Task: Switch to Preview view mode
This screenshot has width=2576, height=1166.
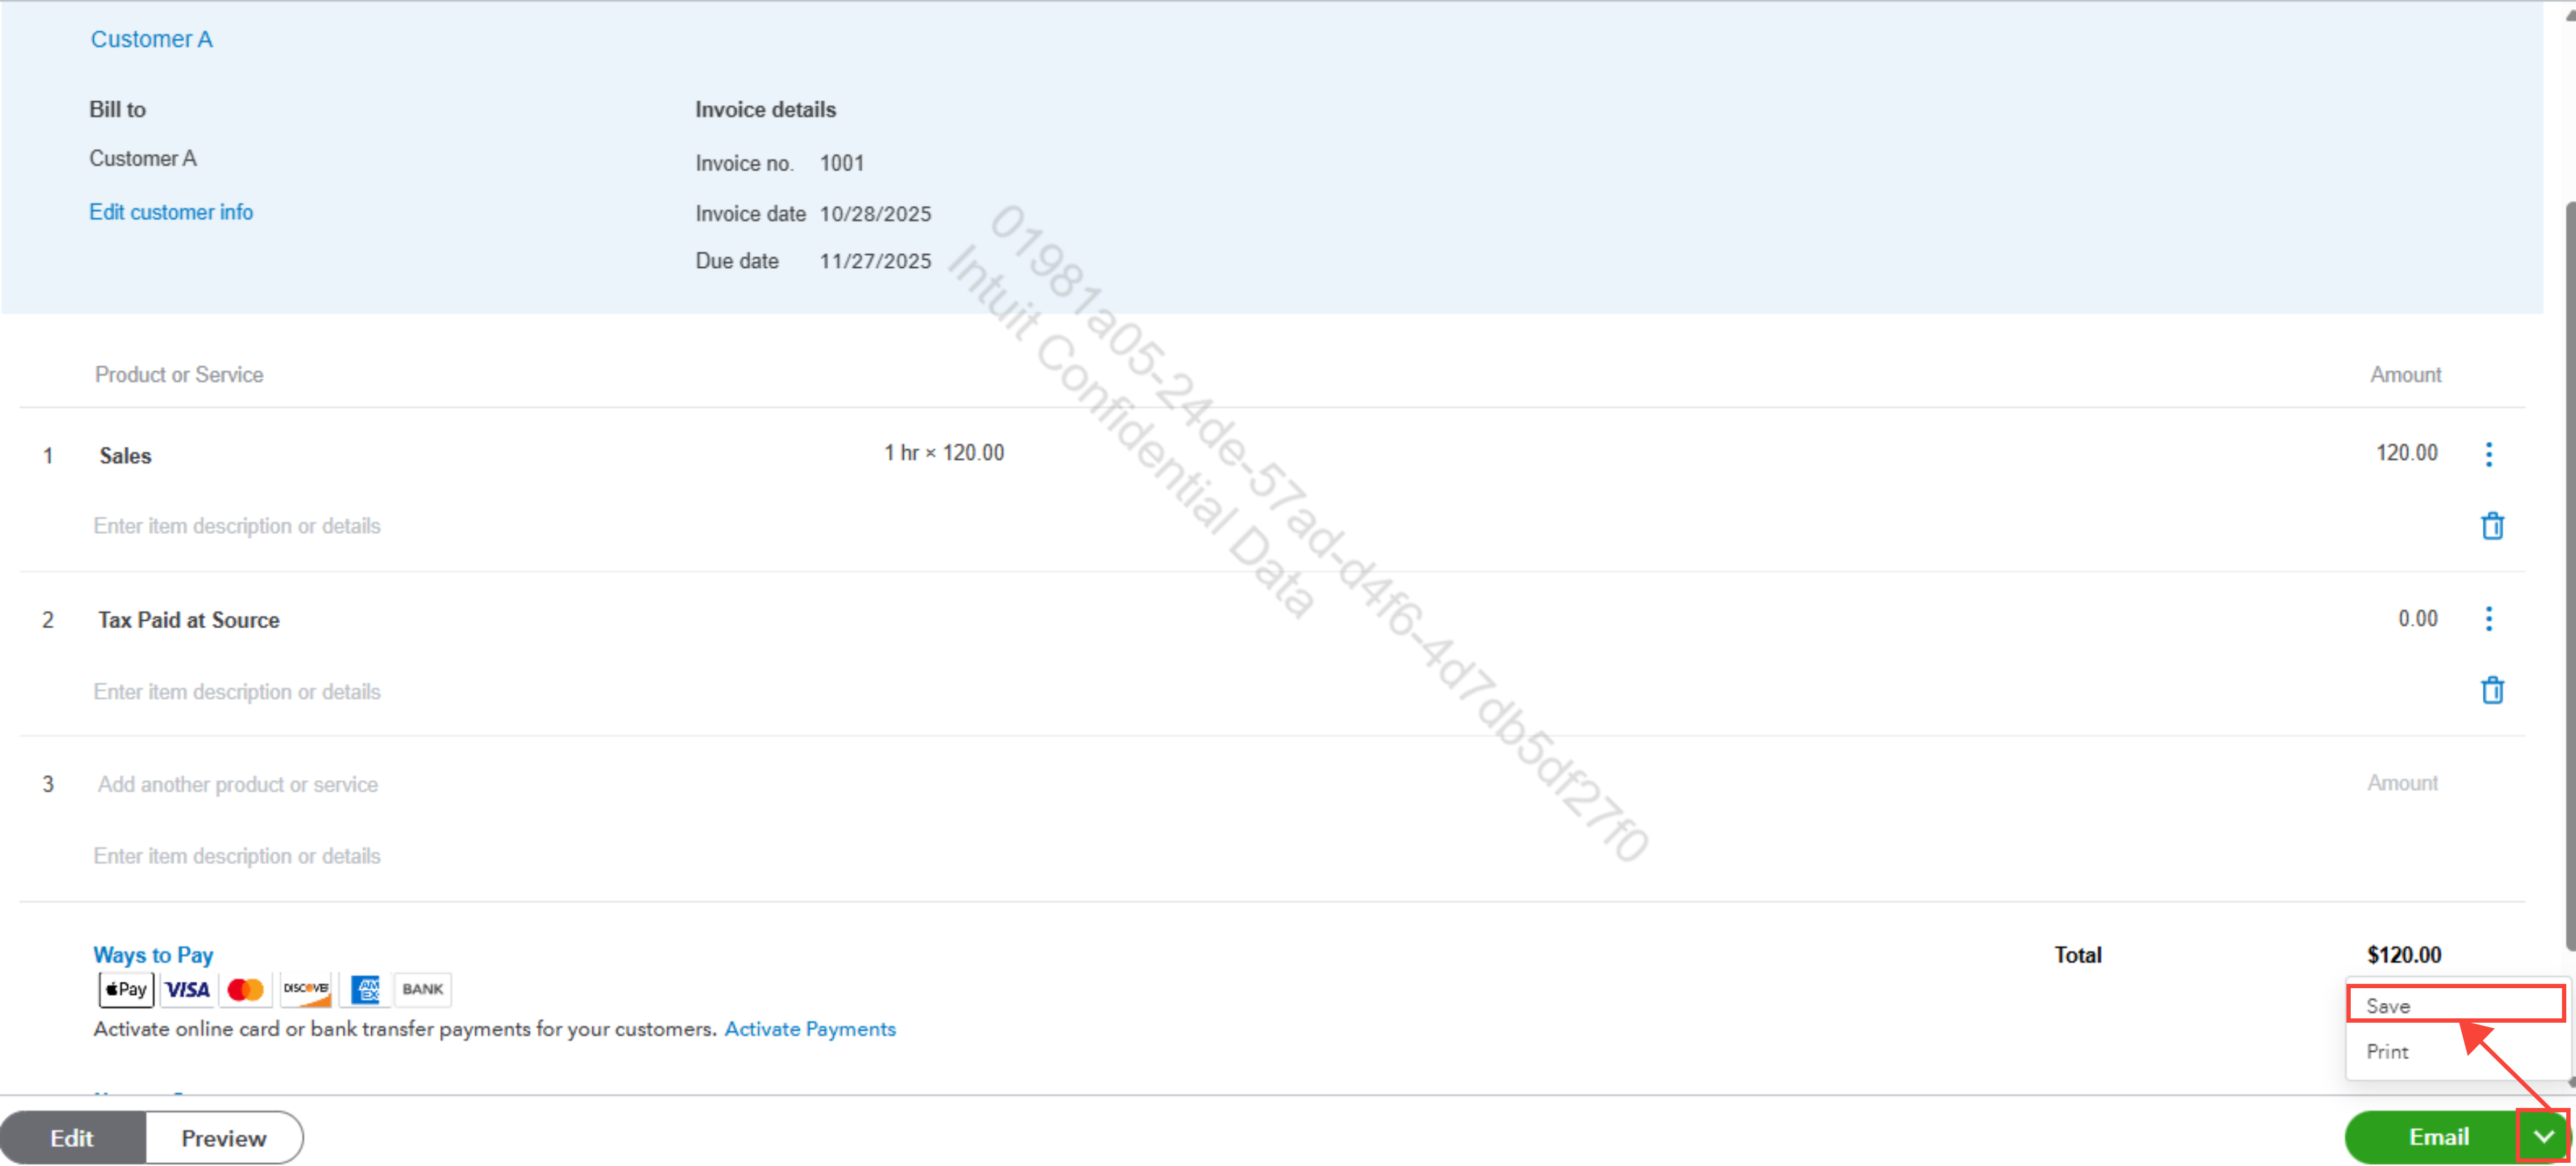Action: (224, 1138)
